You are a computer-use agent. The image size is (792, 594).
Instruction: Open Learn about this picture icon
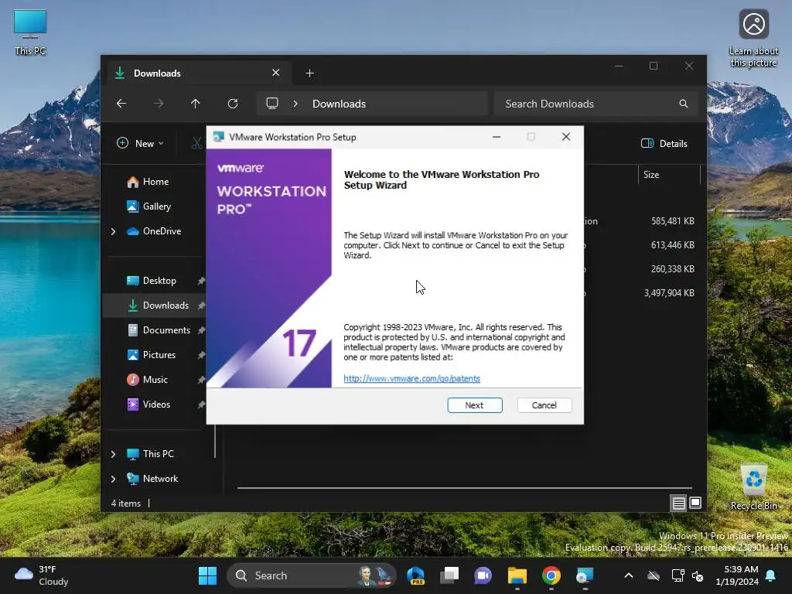click(753, 39)
